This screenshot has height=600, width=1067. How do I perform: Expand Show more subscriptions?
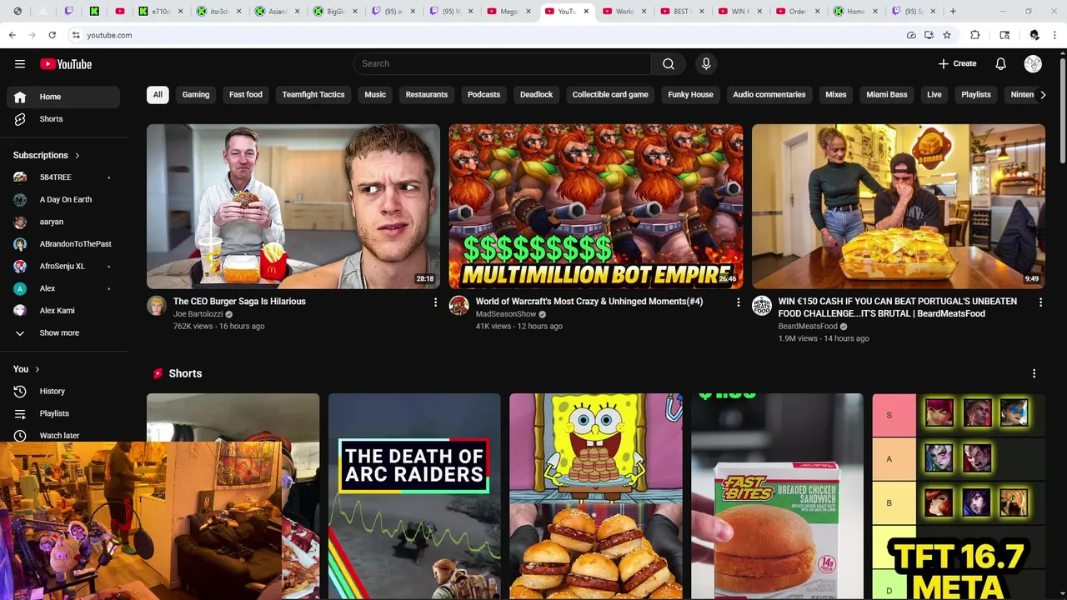(x=63, y=332)
